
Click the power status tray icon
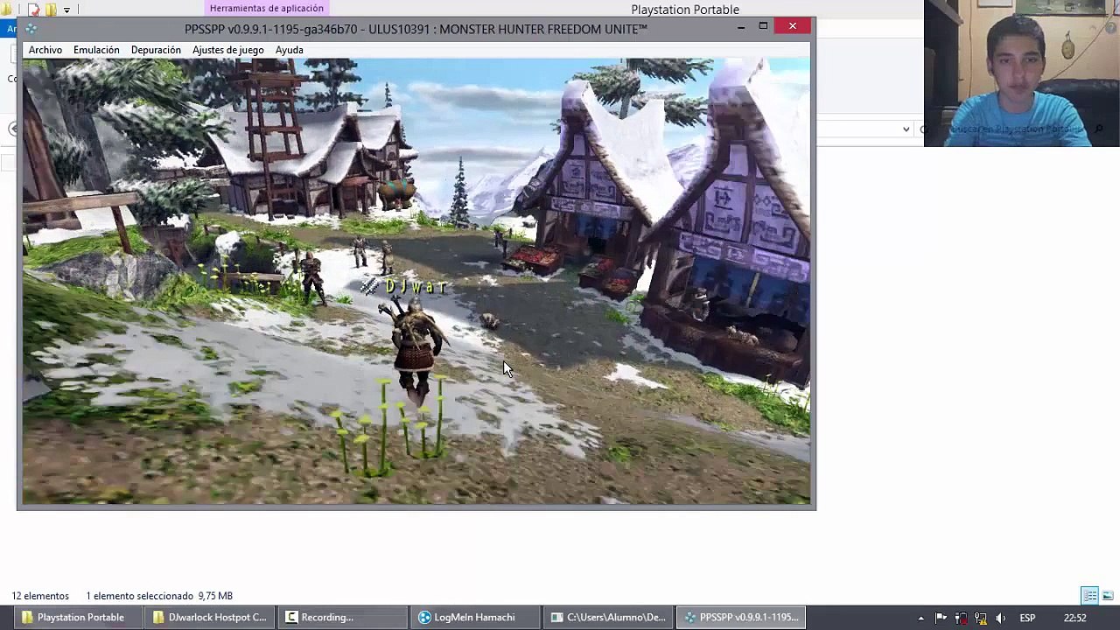pyautogui.click(x=961, y=619)
